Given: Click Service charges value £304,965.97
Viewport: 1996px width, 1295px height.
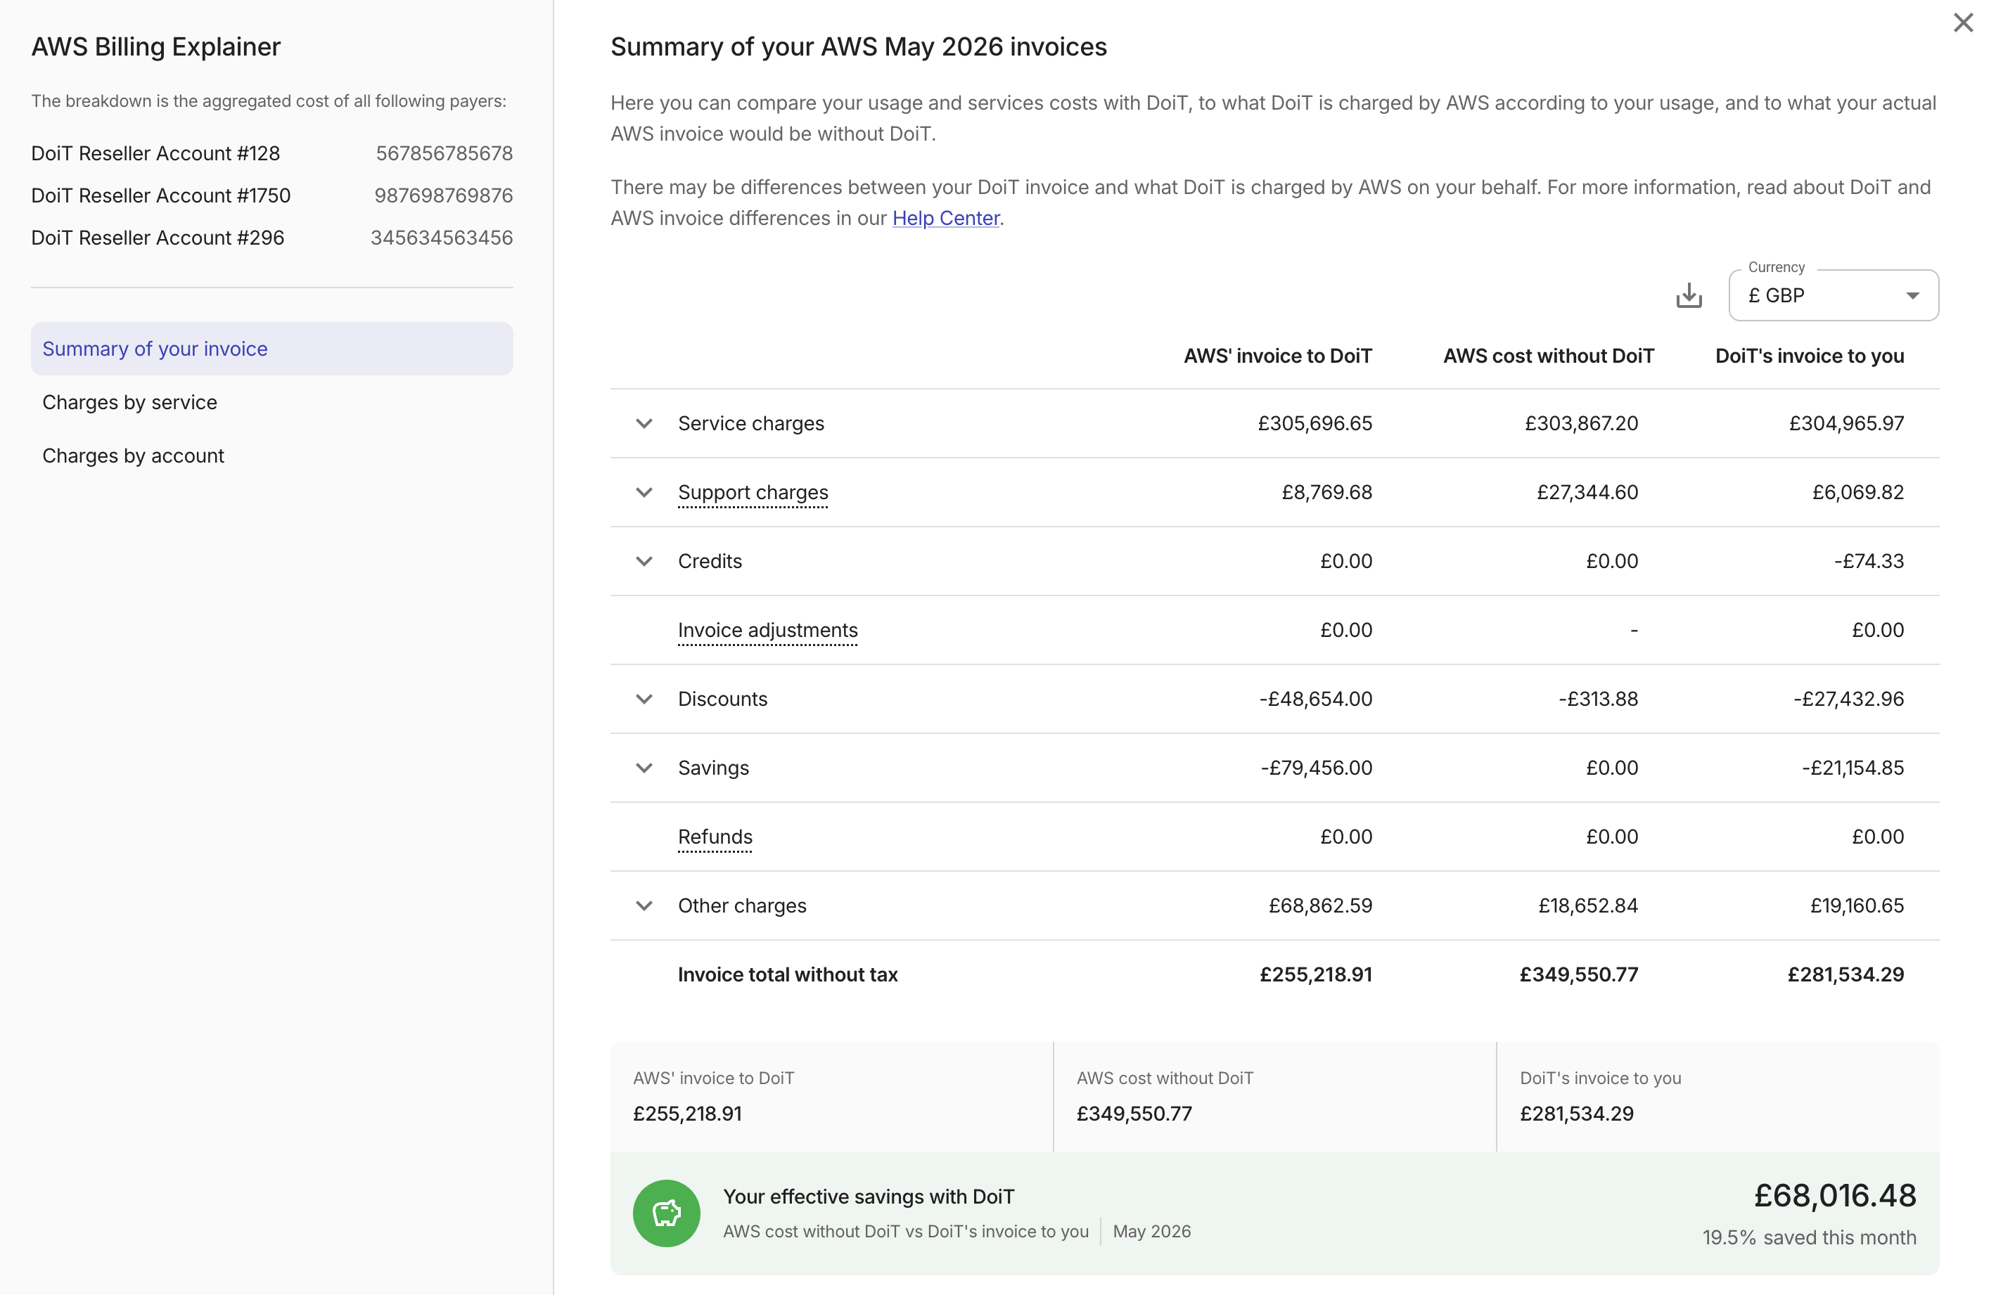Looking at the screenshot, I should click(x=1846, y=423).
